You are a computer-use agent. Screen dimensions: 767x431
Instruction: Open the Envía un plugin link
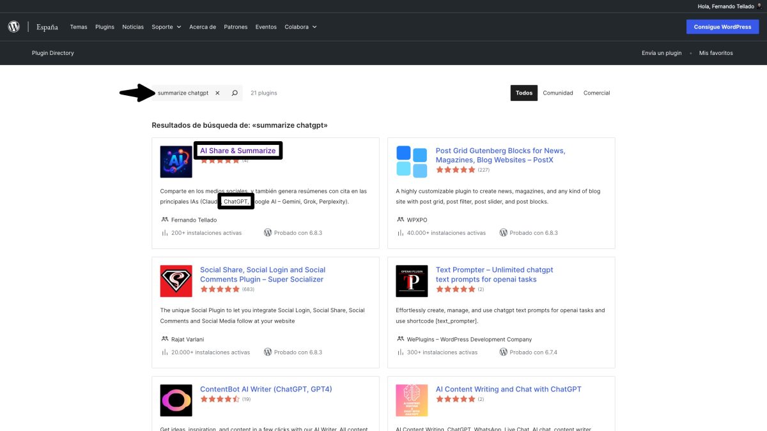[661, 53]
